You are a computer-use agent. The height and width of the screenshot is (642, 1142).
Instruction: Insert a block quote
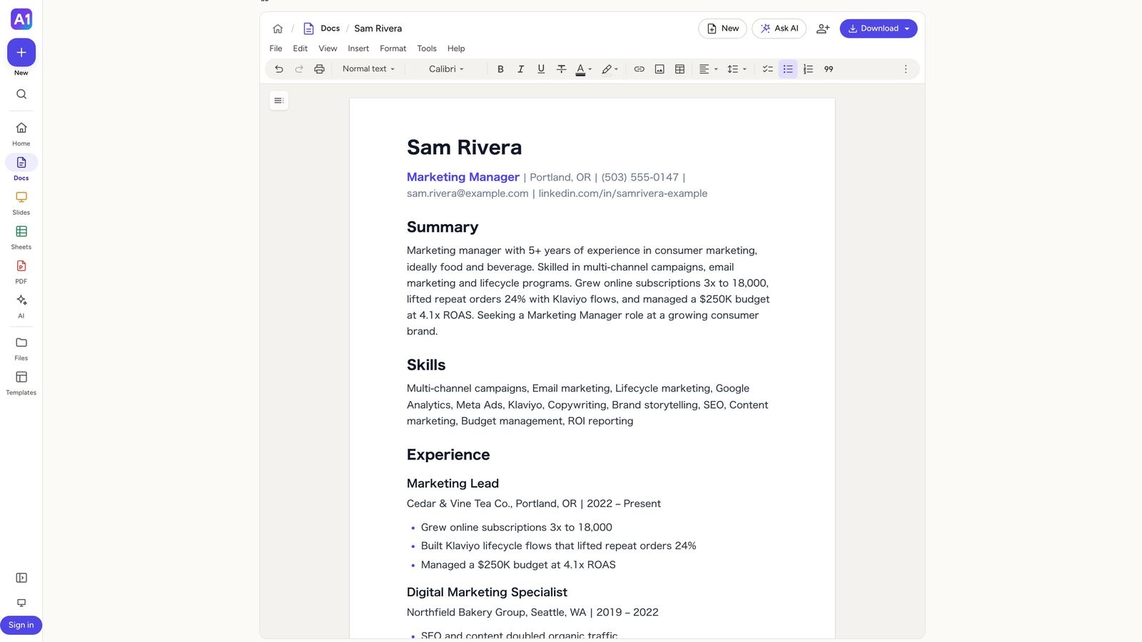click(829, 69)
